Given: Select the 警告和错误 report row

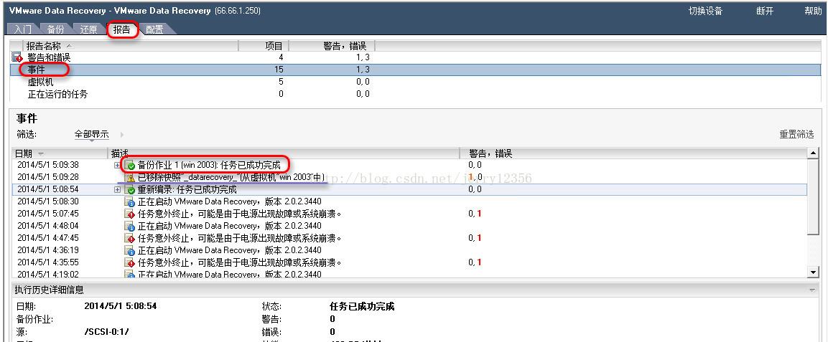Looking at the screenshot, I should [416, 57].
